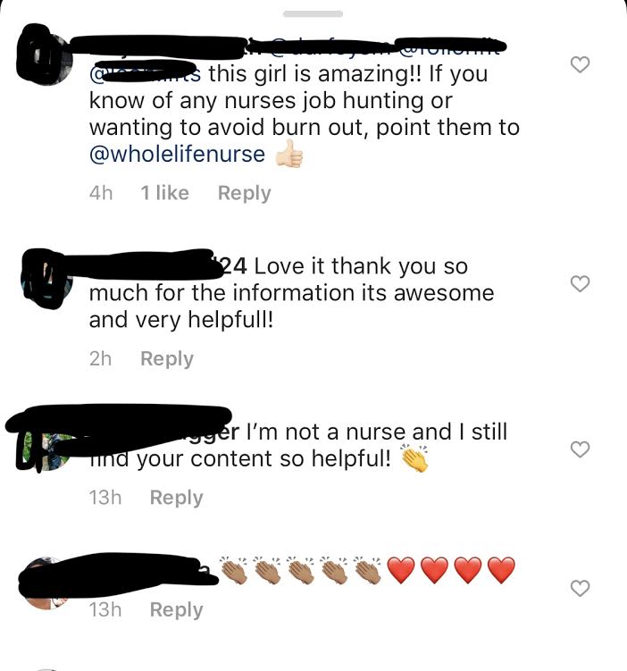Open the @wholelifenurse profile link
This screenshot has width=627, height=671.
pos(177,154)
